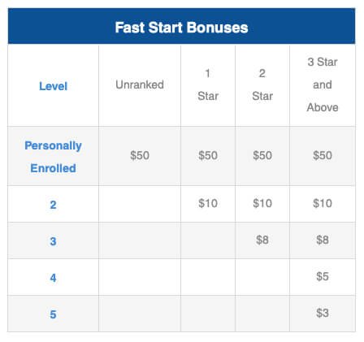
Task: Select the 1 Star $10 cell
Action: click(208, 203)
